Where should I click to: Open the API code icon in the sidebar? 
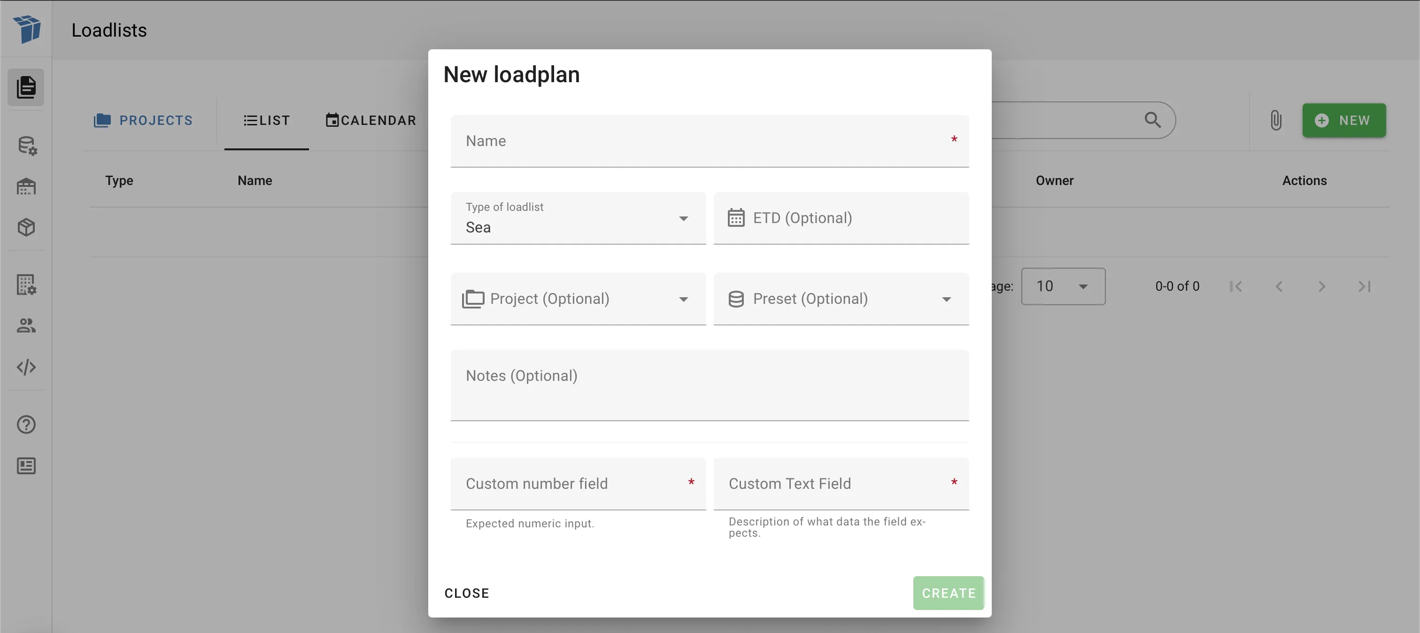tap(26, 367)
